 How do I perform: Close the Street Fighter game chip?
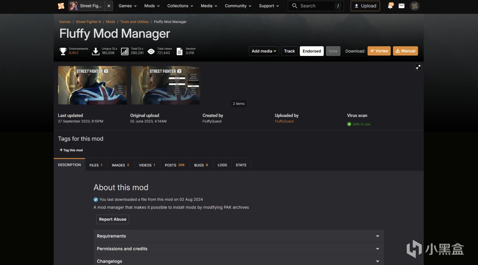(x=109, y=6)
